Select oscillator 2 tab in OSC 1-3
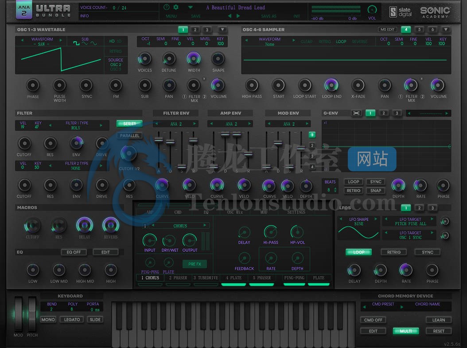 [x=195, y=30]
